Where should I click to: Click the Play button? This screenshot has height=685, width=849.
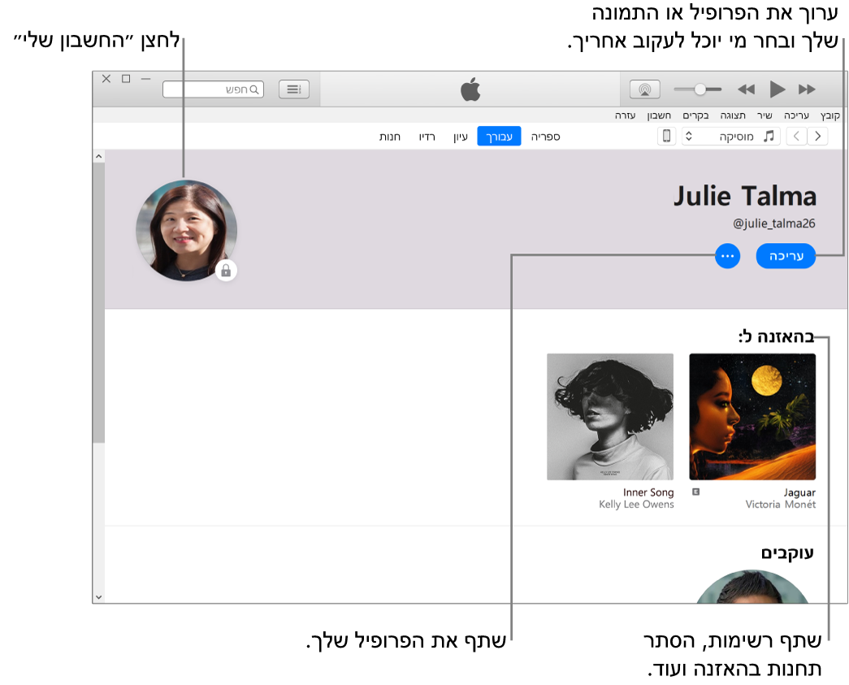pyautogui.click(x=777, y=89)
